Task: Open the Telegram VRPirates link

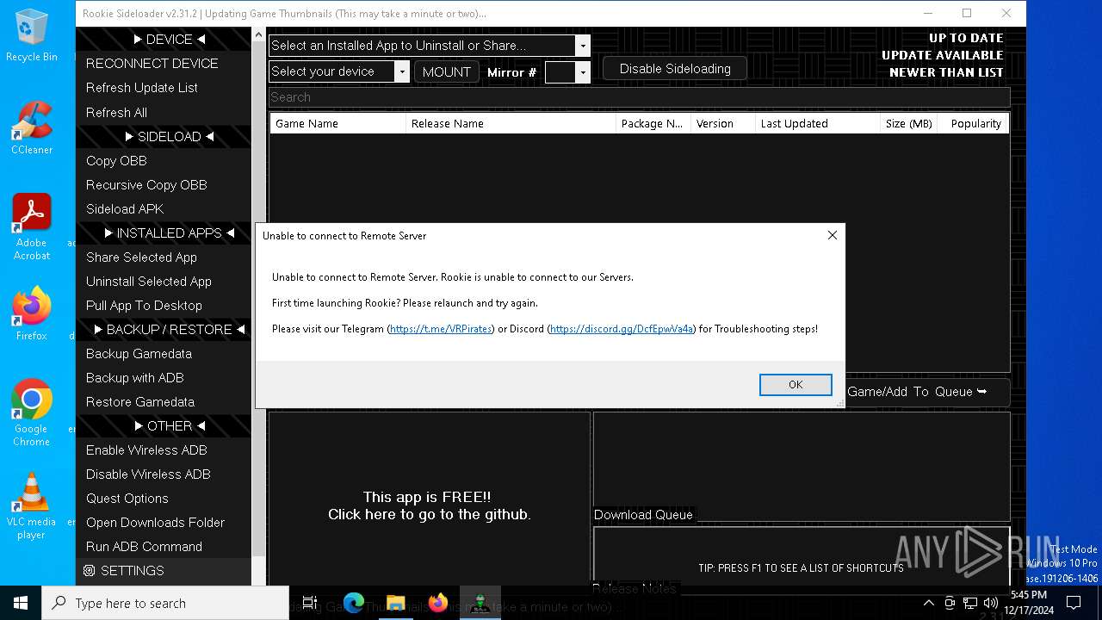Action: [x=441, y=329]
